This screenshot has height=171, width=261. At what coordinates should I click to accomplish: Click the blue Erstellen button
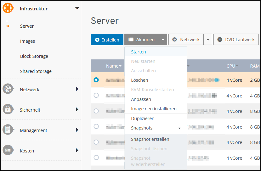pos(107,40)
